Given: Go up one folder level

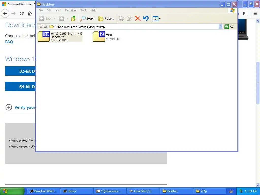Looking at the screenshot, I should [74, 19].
